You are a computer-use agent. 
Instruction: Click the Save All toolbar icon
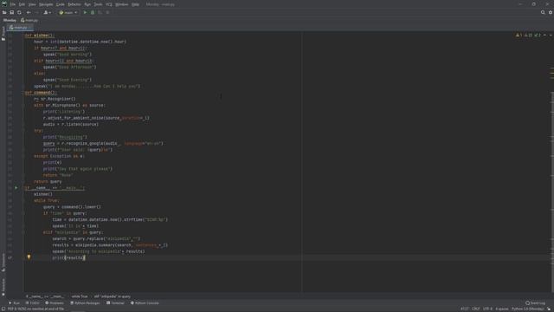tap(11, 12)
